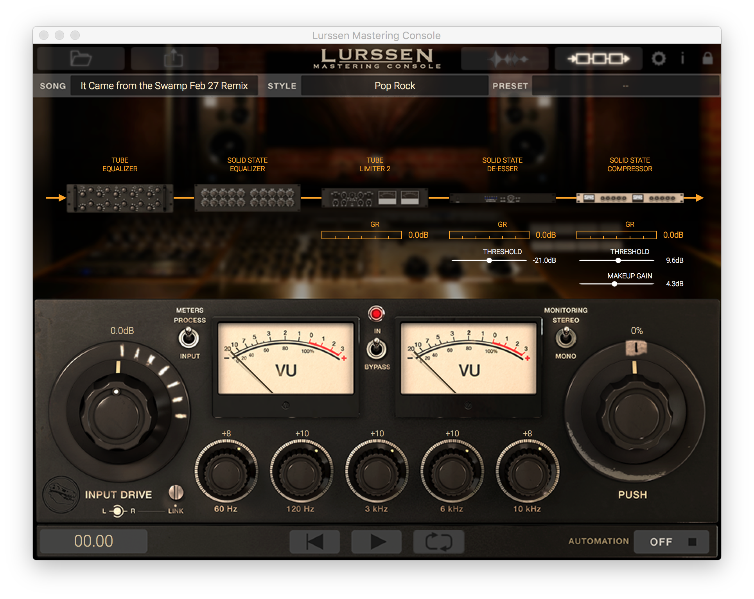The height and width of the screenshot is (599, 754).
Task: Select the Tube Equalizer unit
Action: (120, 198)
